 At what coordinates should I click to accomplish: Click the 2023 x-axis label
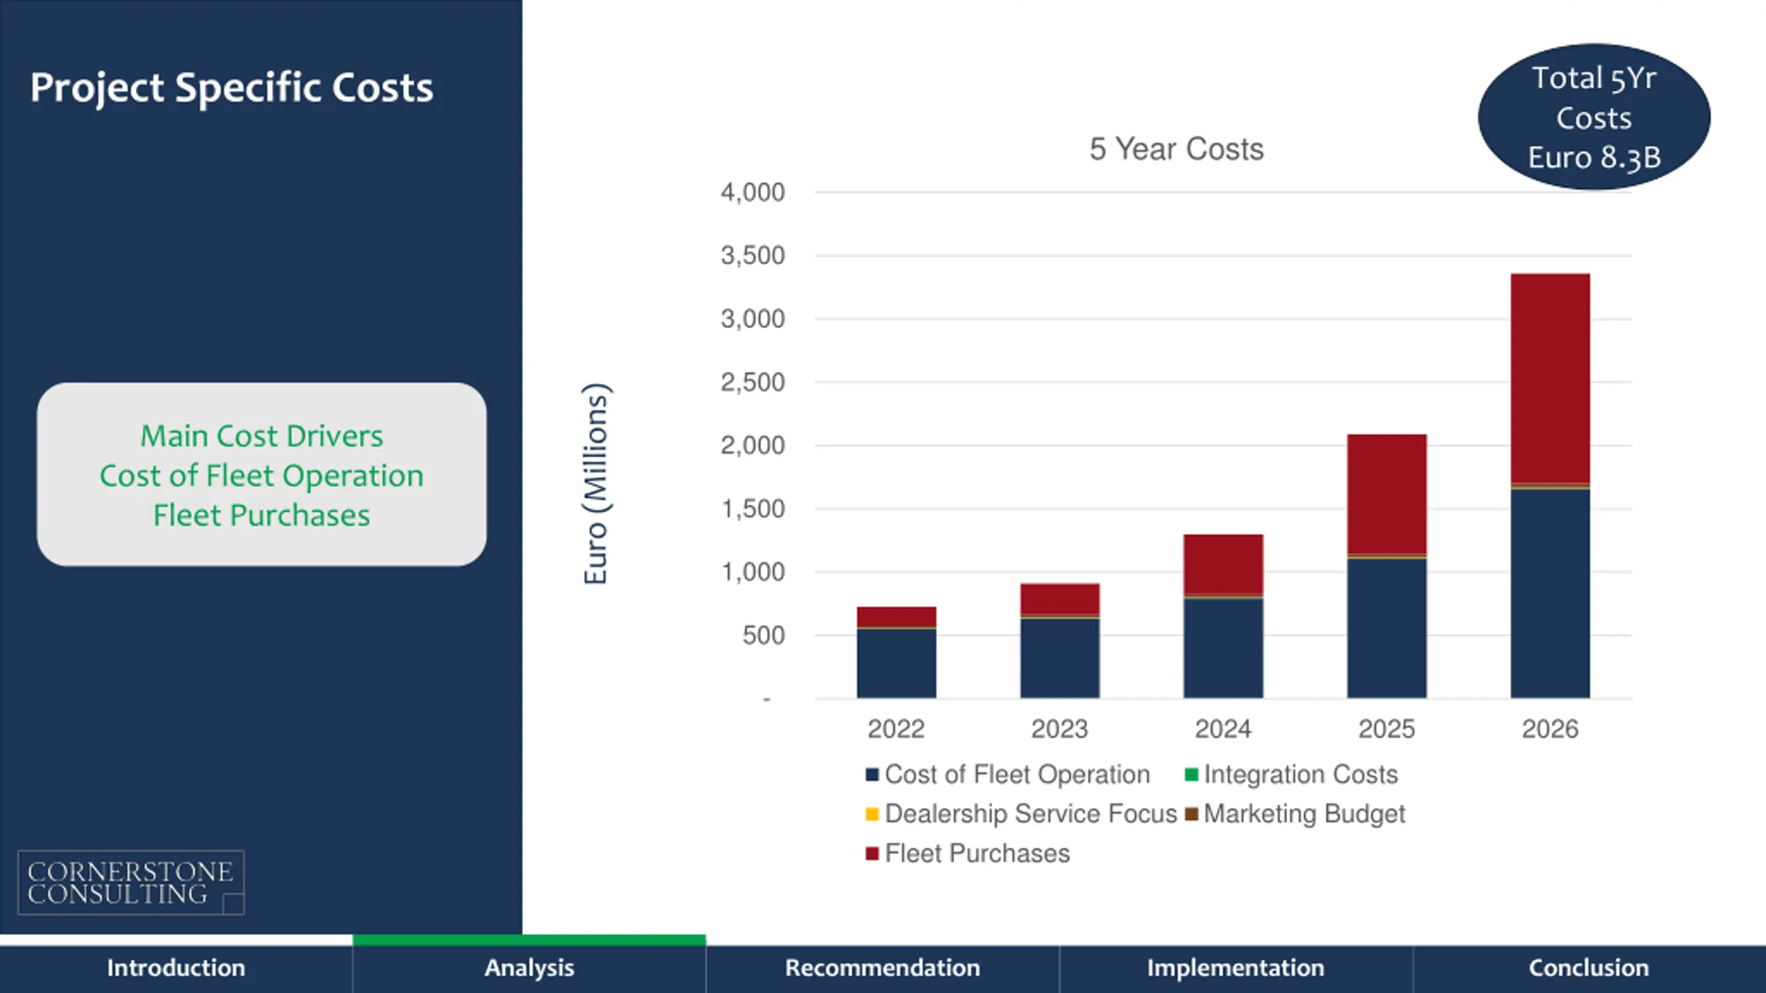tap(1060, 729)
